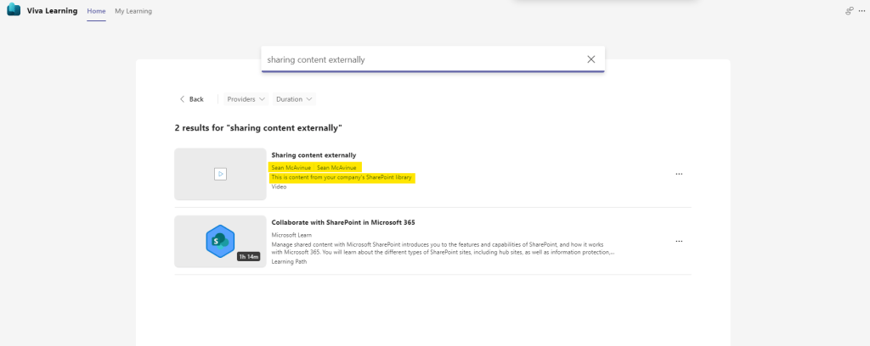
Task: Click the SharePoint hexagon thumbnail icon
Action: [220, 241]
